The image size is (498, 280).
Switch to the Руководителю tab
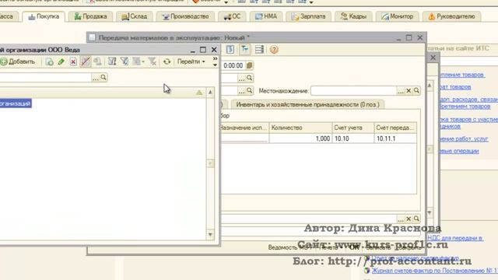(x=451, y=16)
